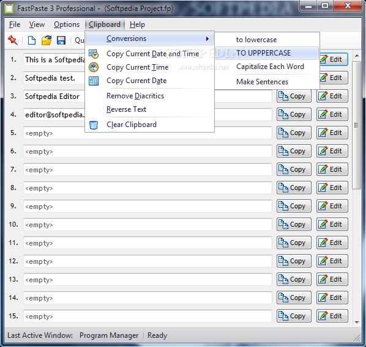Click 'Program Manager' in the status bar
Viewport: 366px width, 347px height.
(x=109, y=335)
